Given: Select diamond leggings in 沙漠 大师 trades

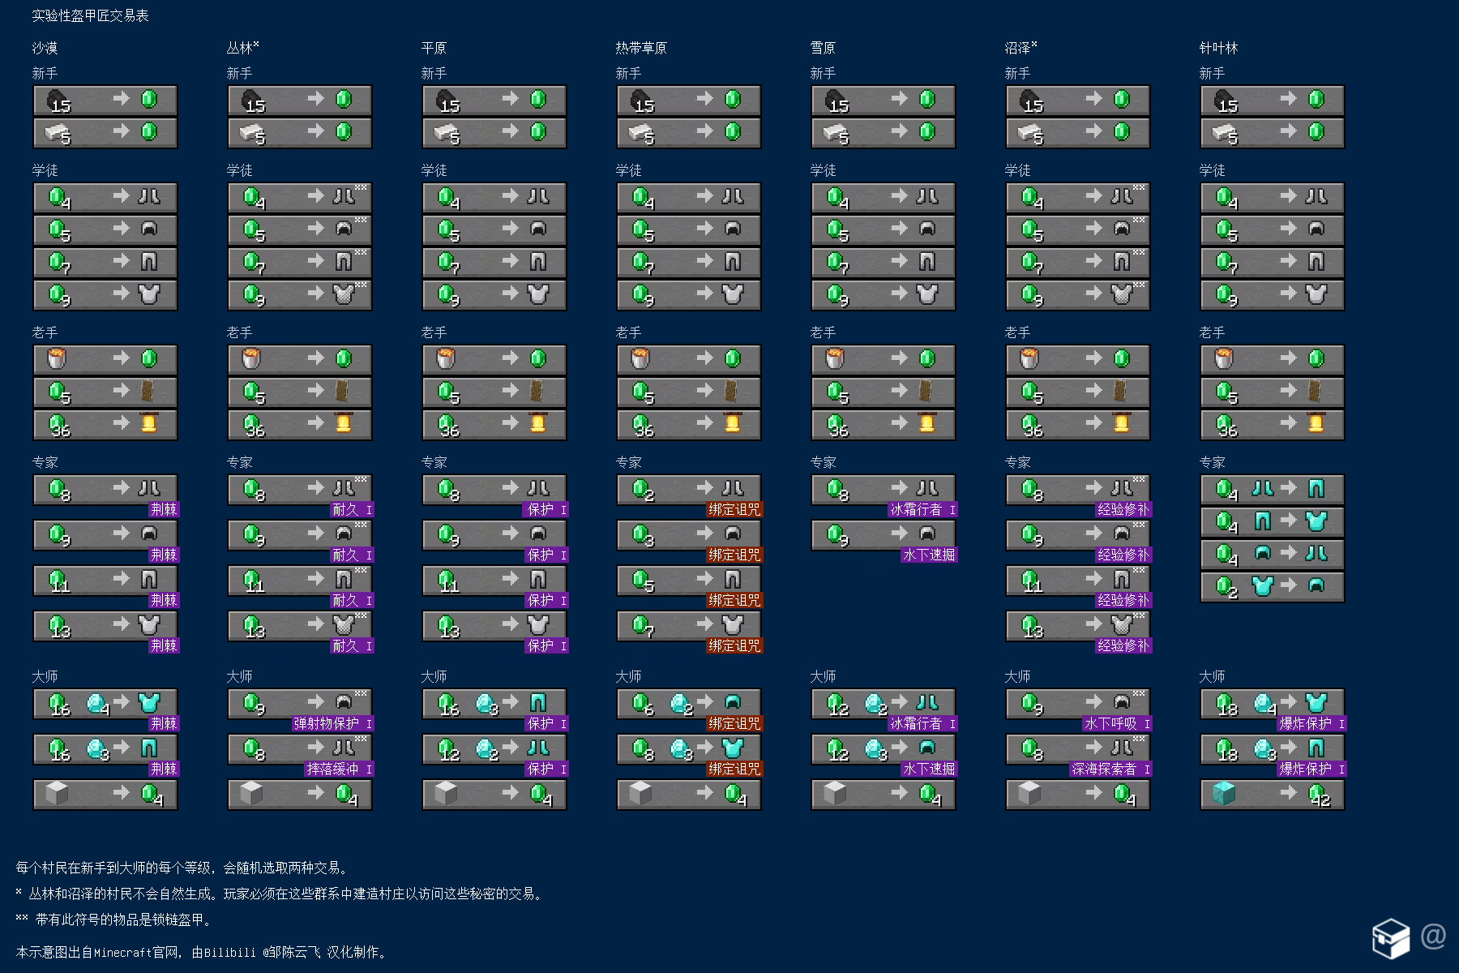Looking at the screenshot, I should [x=149, y=748].
